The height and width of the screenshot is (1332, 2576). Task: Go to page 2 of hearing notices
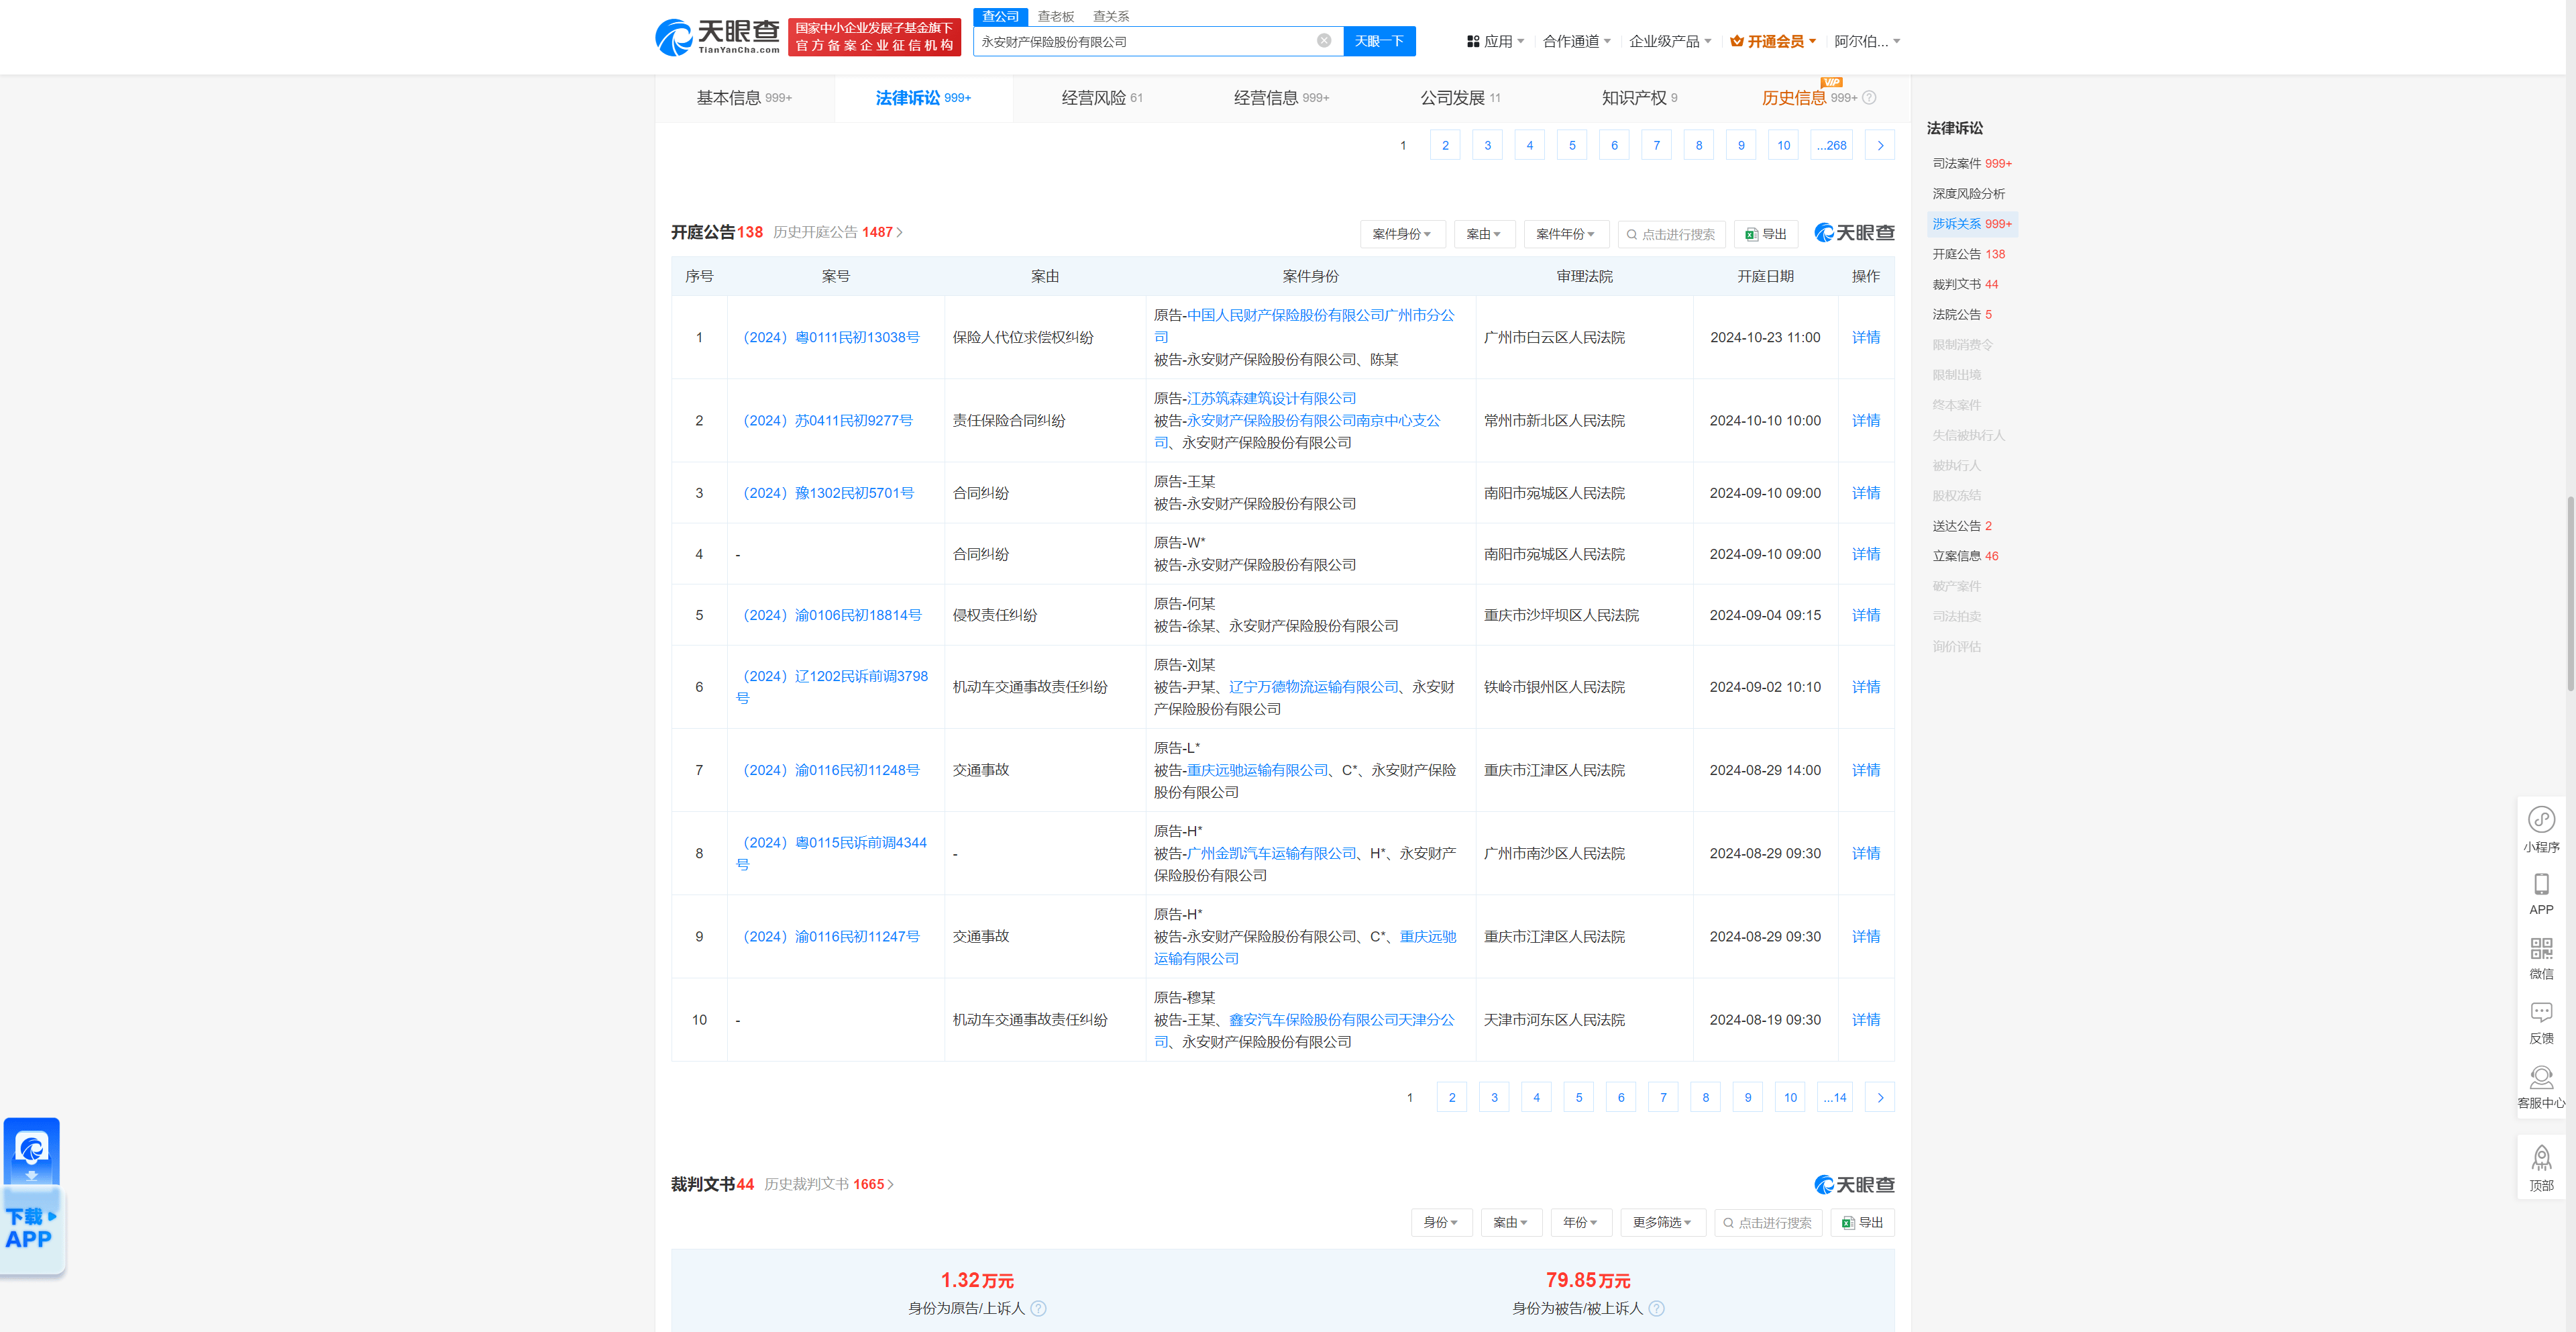pos(1452,1098)
